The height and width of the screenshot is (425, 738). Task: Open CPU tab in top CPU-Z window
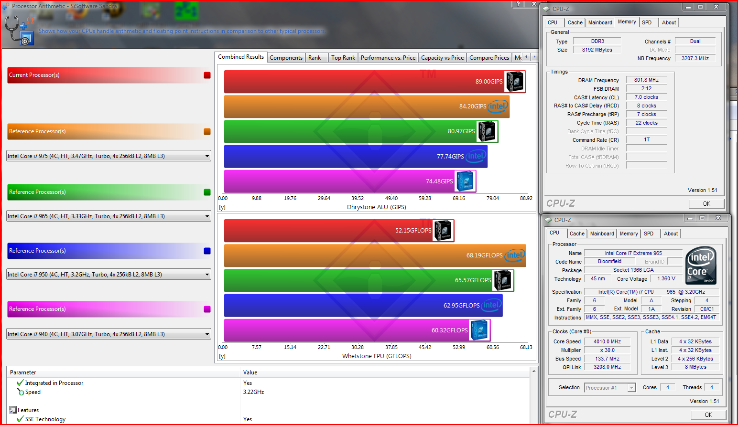(x=553, y=22)
